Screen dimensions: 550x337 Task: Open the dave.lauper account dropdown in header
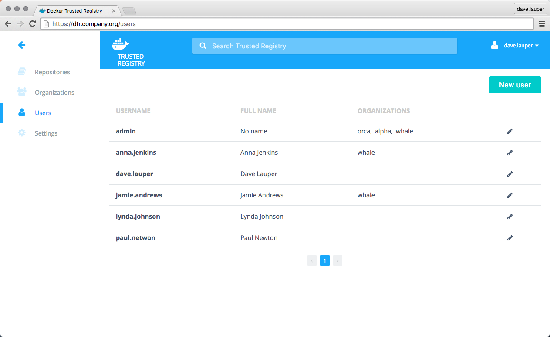point(515,46)
